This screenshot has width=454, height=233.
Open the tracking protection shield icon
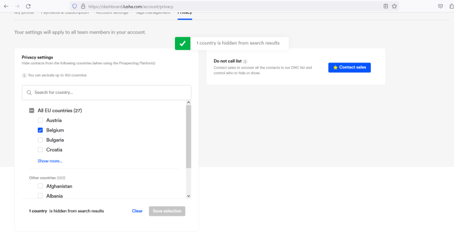[x=74, y=6]
